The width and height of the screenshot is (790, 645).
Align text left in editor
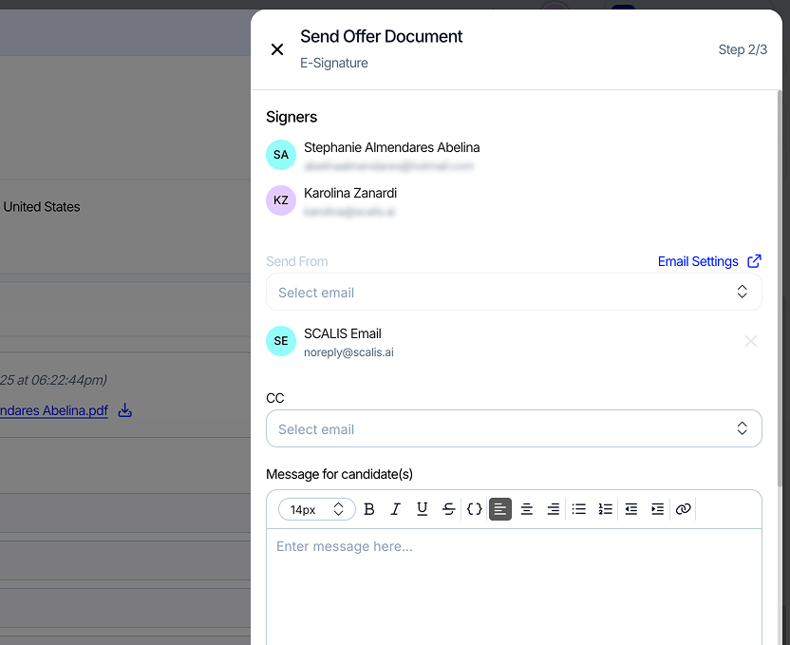(500, 509)
